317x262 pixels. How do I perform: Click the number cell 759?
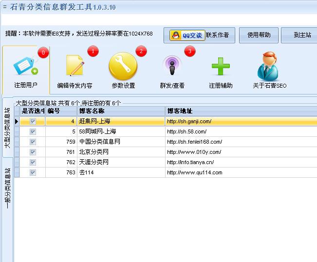[61, 142]
